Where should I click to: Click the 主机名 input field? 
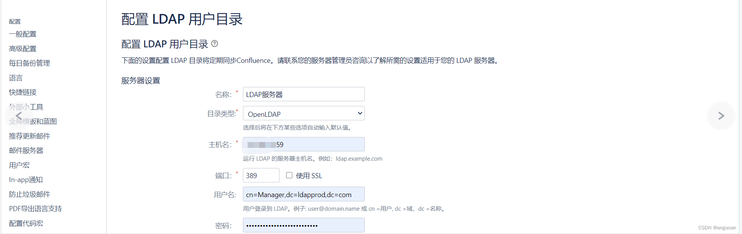click(304, 144)
